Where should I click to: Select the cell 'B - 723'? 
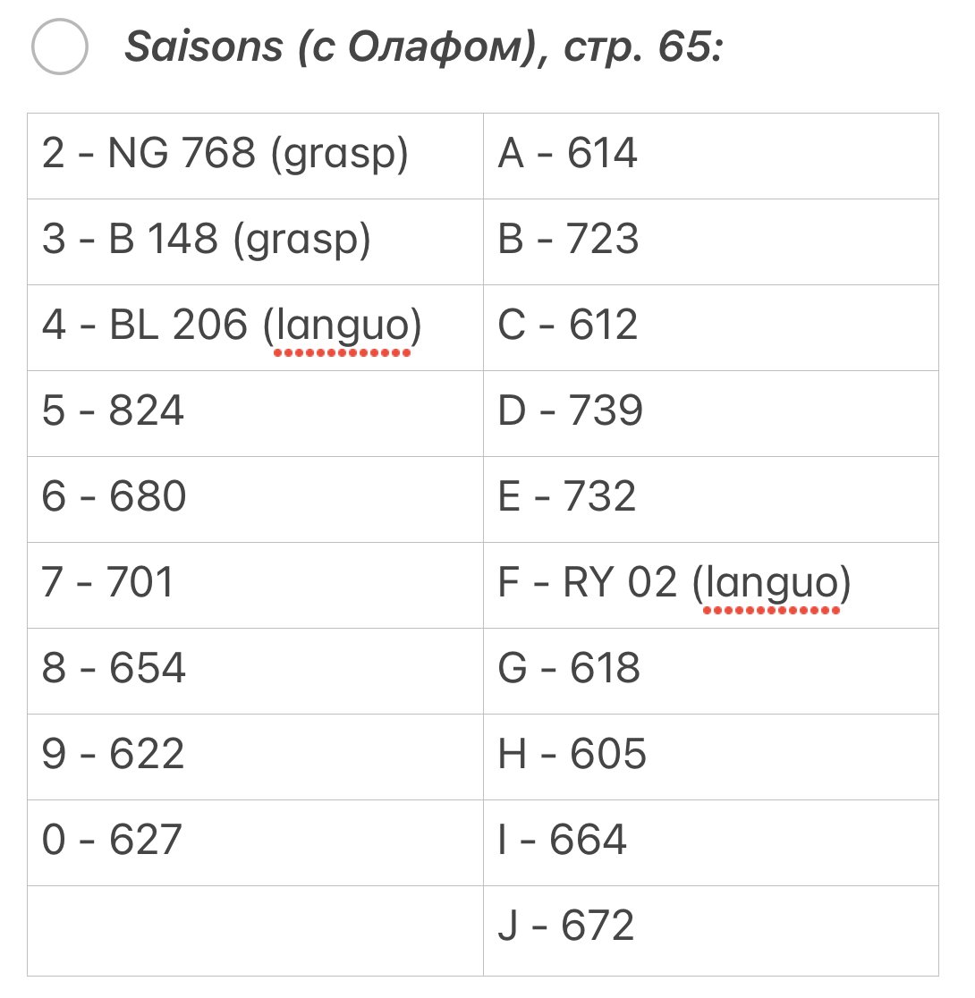coord(711,241)
